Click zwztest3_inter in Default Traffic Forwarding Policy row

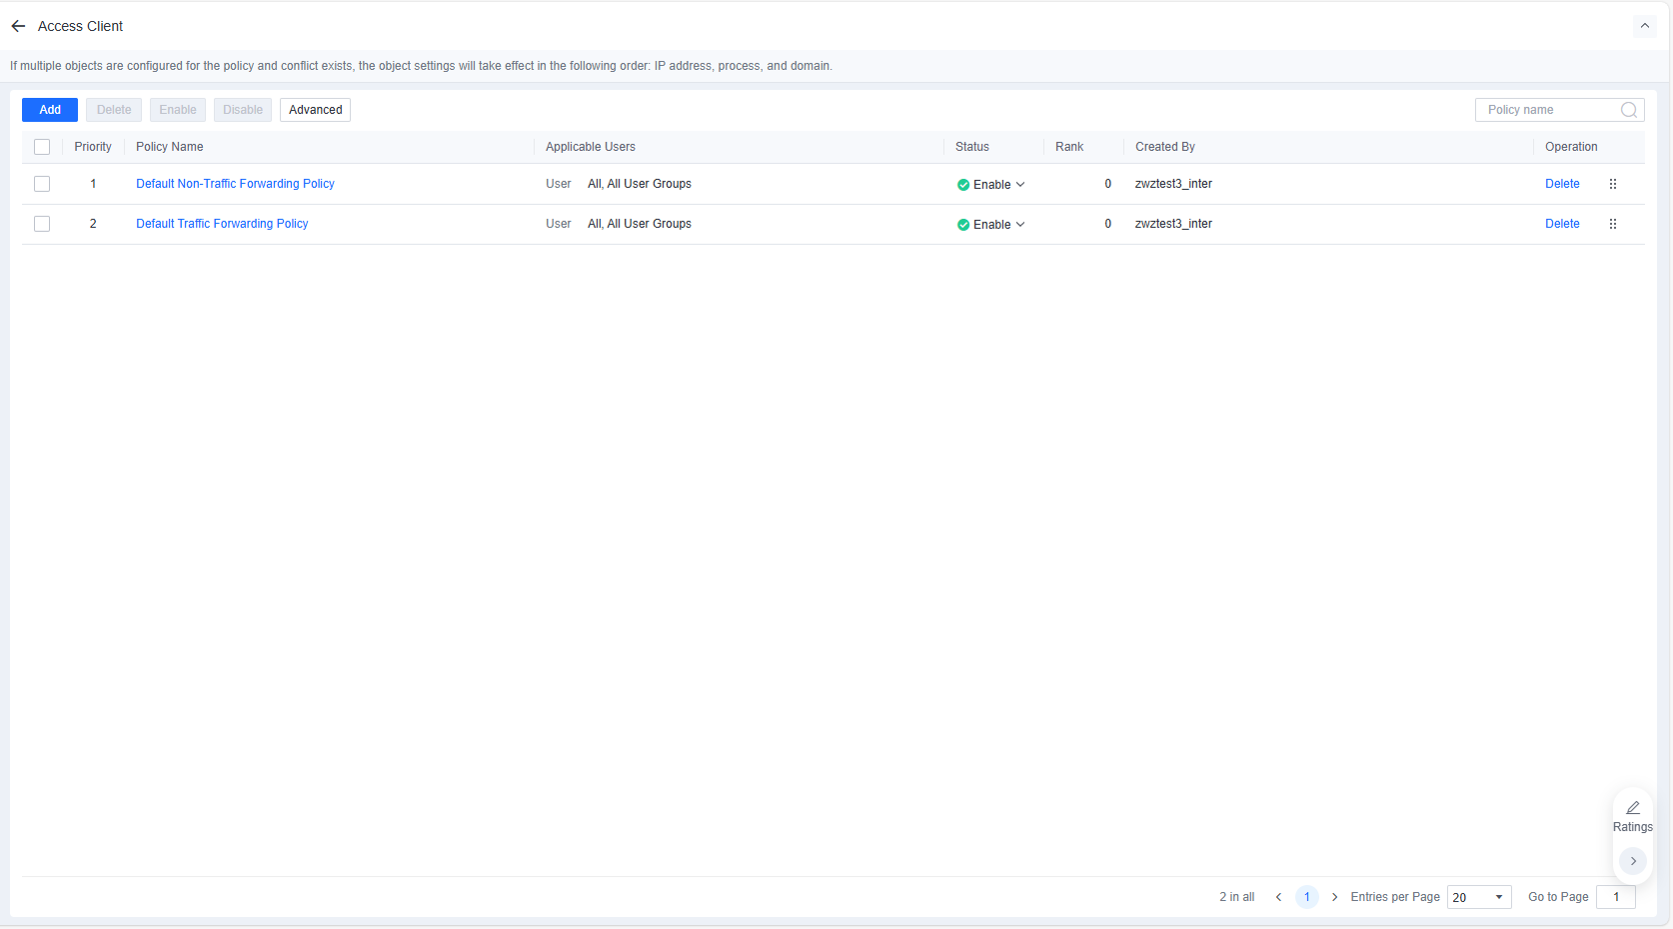coord(1173,224)
